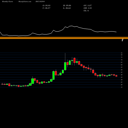The width and height of the screenshot is (128, 128).
Task: Click the 45 price axis label
Action: pos(122,72)
